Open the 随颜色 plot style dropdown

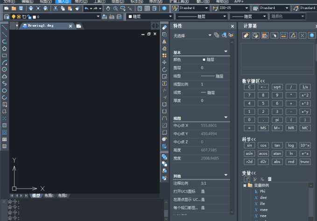(x=303, y=16)
